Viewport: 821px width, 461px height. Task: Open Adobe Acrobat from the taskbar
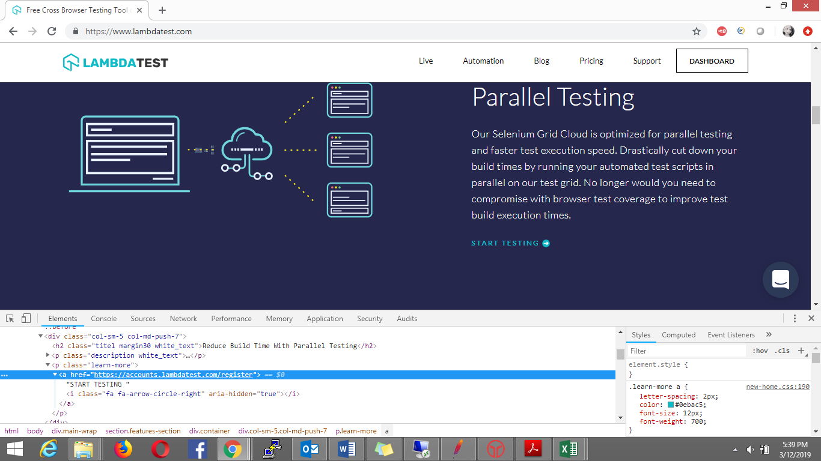coord(533,449)
